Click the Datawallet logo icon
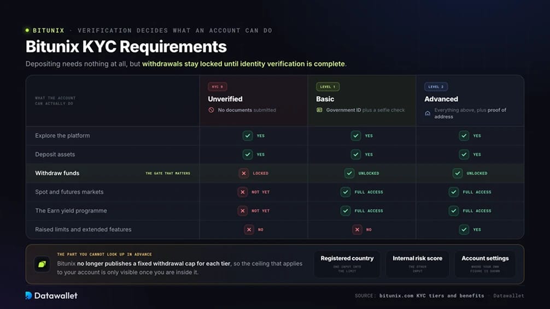550x309 pixels. [29, 295]
